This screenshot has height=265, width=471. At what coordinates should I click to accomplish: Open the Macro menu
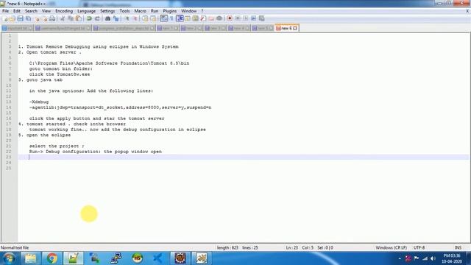[x=141, y=11]
